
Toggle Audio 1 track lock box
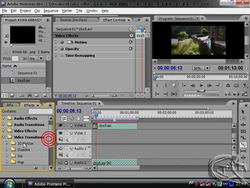click(x=66, y=149)
